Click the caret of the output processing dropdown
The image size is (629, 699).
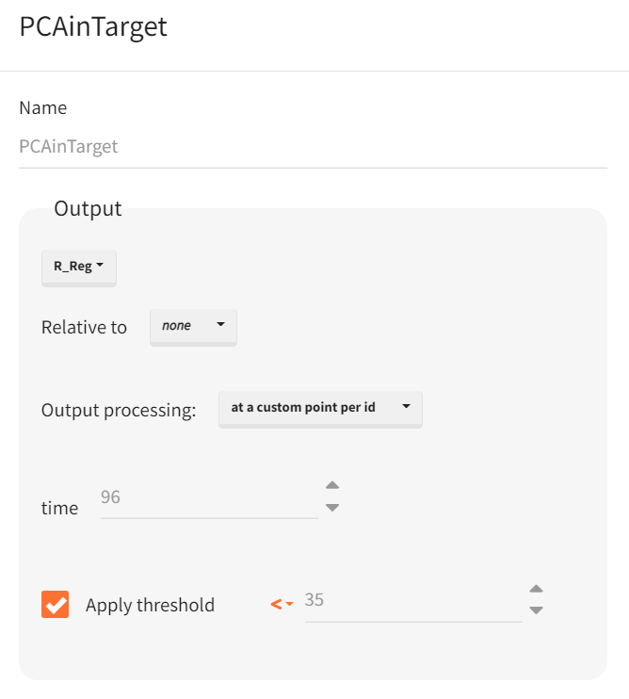pos(407,409)
